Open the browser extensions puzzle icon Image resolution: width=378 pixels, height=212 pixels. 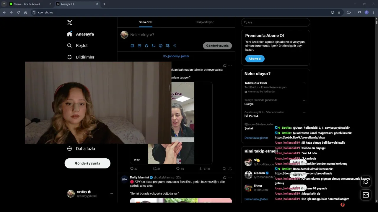pyautogui.click(x=349, y=12)
